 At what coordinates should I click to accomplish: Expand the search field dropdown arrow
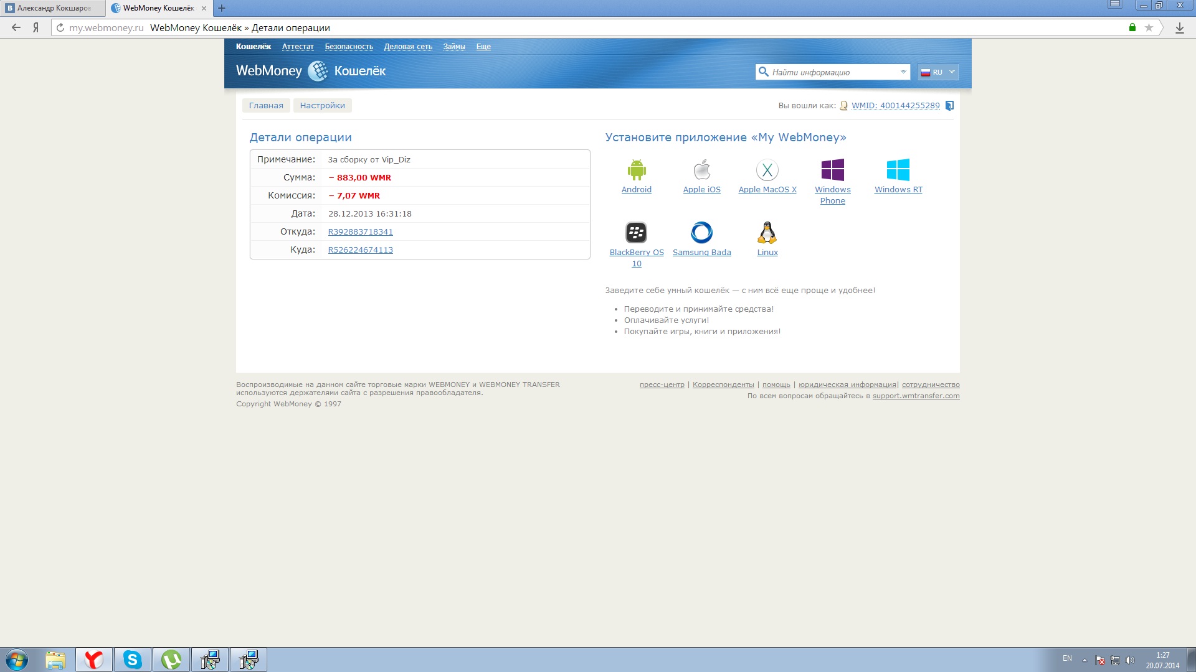click(x=903, y=72)
